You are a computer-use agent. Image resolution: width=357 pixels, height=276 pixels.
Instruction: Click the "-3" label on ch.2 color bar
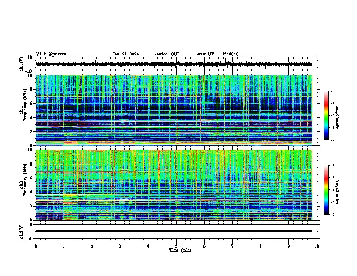[x=333, y=166]
